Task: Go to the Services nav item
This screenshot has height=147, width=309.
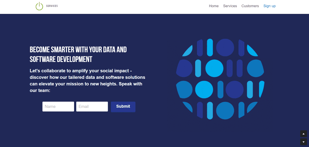Action: click(230, 6)
